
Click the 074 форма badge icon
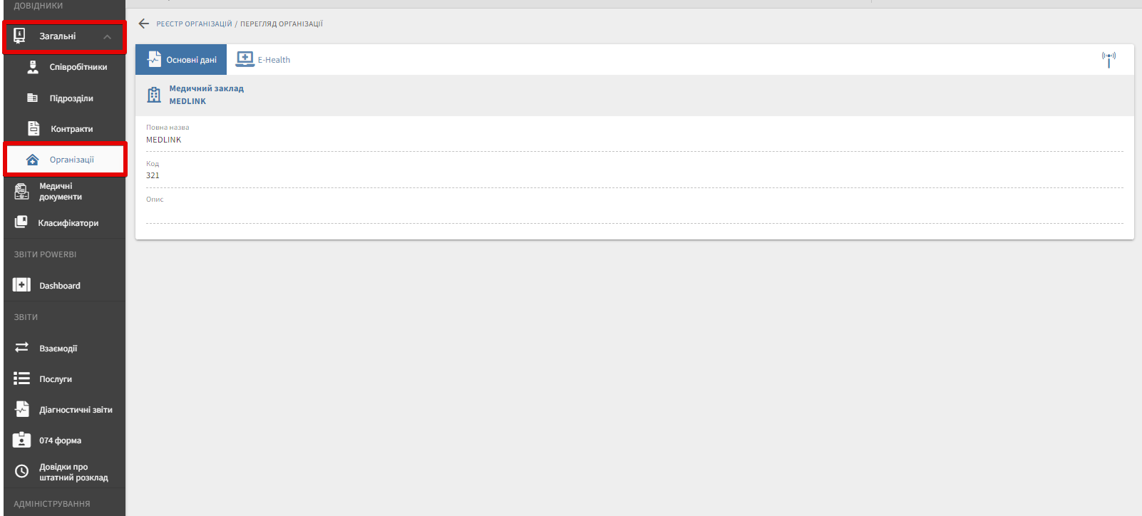pos(22,440)
